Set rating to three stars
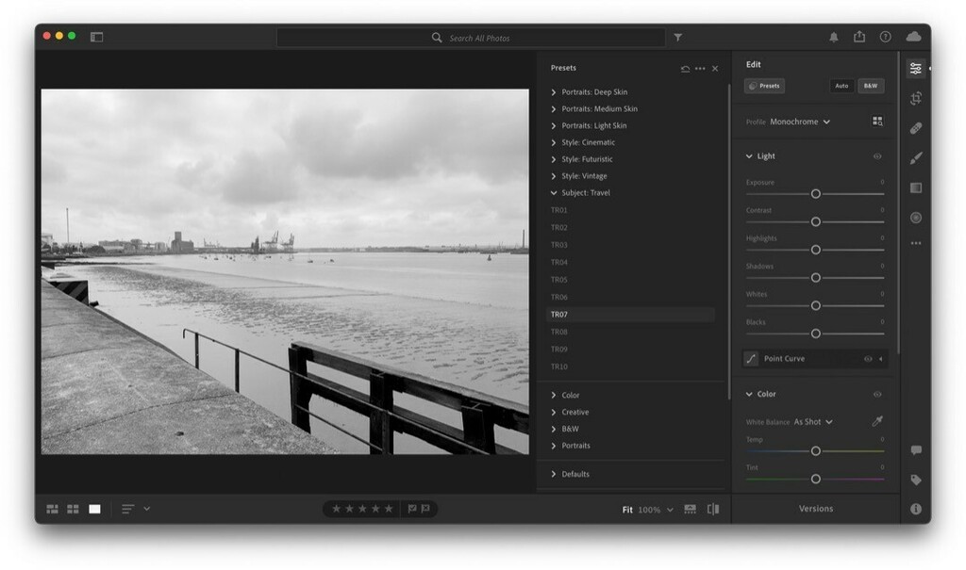 click(x=362, y=509)
